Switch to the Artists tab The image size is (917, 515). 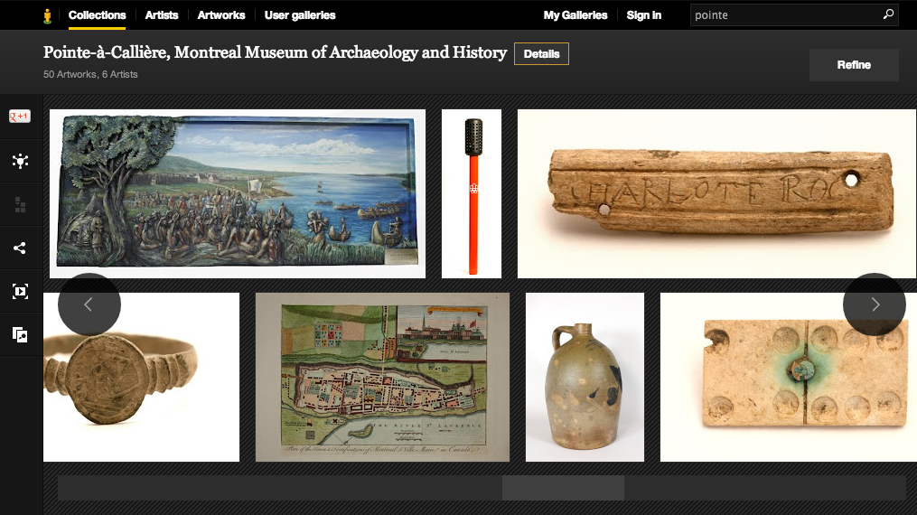(x=162, y=15)
